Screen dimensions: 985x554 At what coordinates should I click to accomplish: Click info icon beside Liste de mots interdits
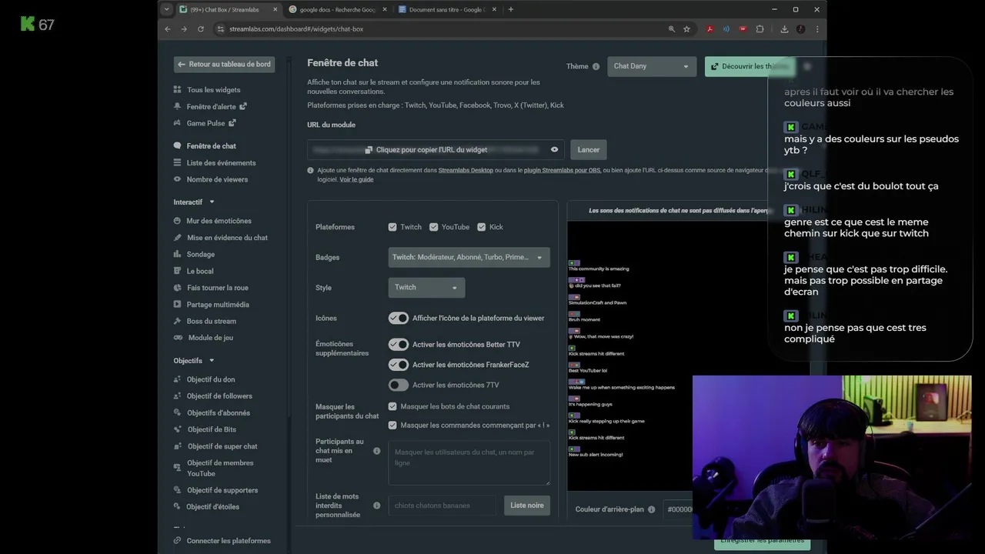[x=376, y=506]
